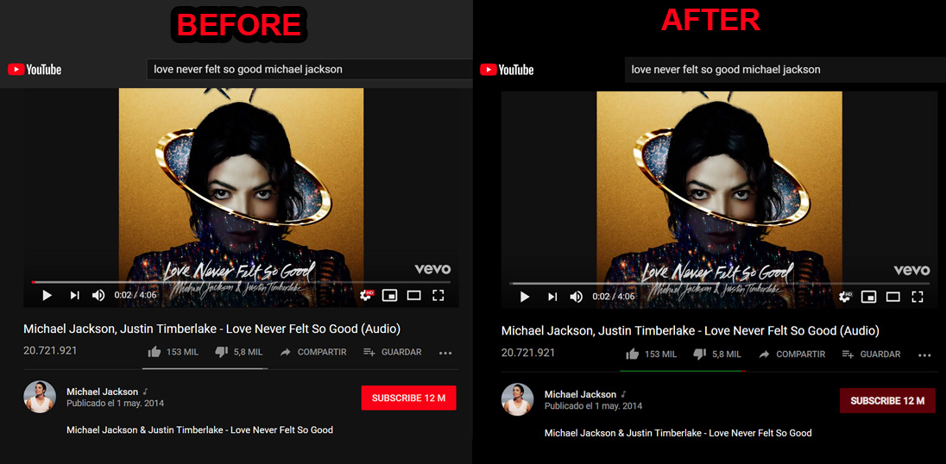This screenshot has width=946, height=464.
Task: Open HD settings gear in AFTER player
Action: 845,297
